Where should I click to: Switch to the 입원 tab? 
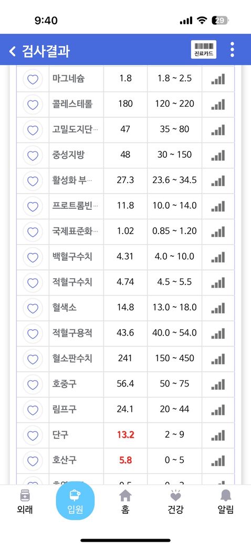[x=75, y=501]
